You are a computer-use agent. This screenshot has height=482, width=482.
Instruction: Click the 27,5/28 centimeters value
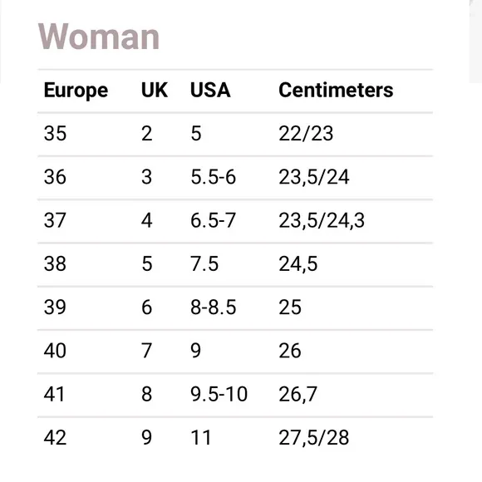click(314, 437)
